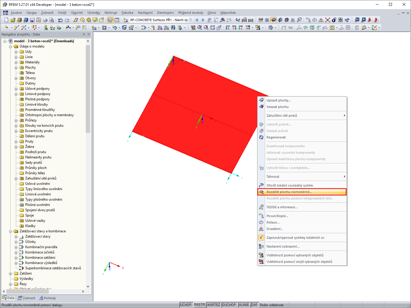Click the red X delete icon in toolbar
The image size is (411, 308).
327,20
